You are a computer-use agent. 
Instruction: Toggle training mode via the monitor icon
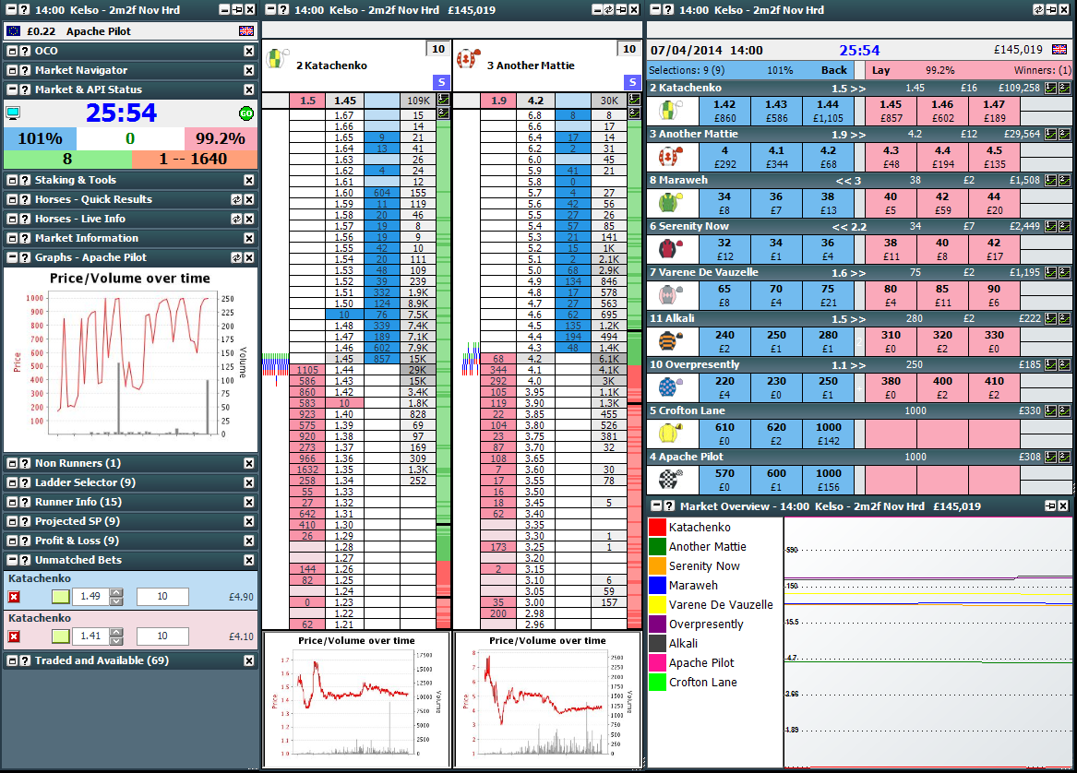tap(13, 113)
